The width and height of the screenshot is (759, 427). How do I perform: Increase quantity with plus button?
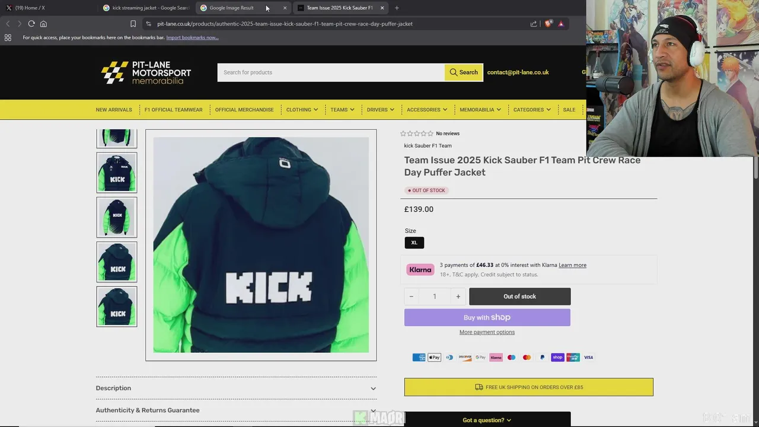point(458,297)
